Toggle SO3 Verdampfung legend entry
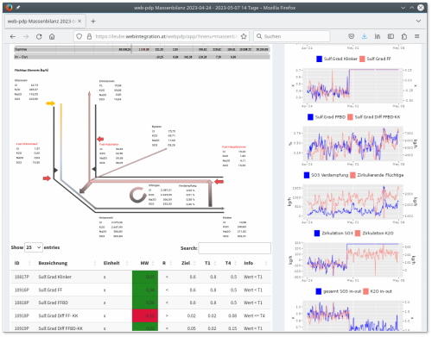Screen dimensions: 432x337 (326, 175)
